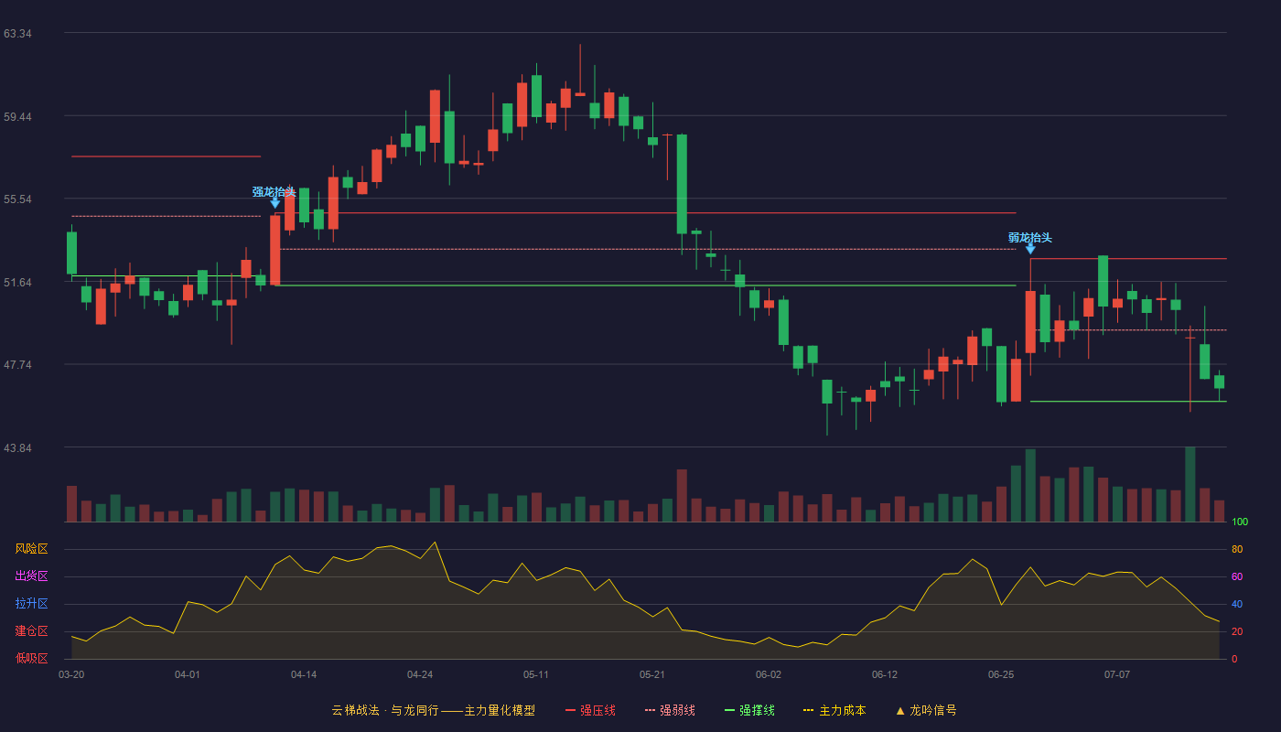Viewport: 1281px width, 732px height.
Task: Click the 47.74 price axis label
Action: click(x=17, y=365)
